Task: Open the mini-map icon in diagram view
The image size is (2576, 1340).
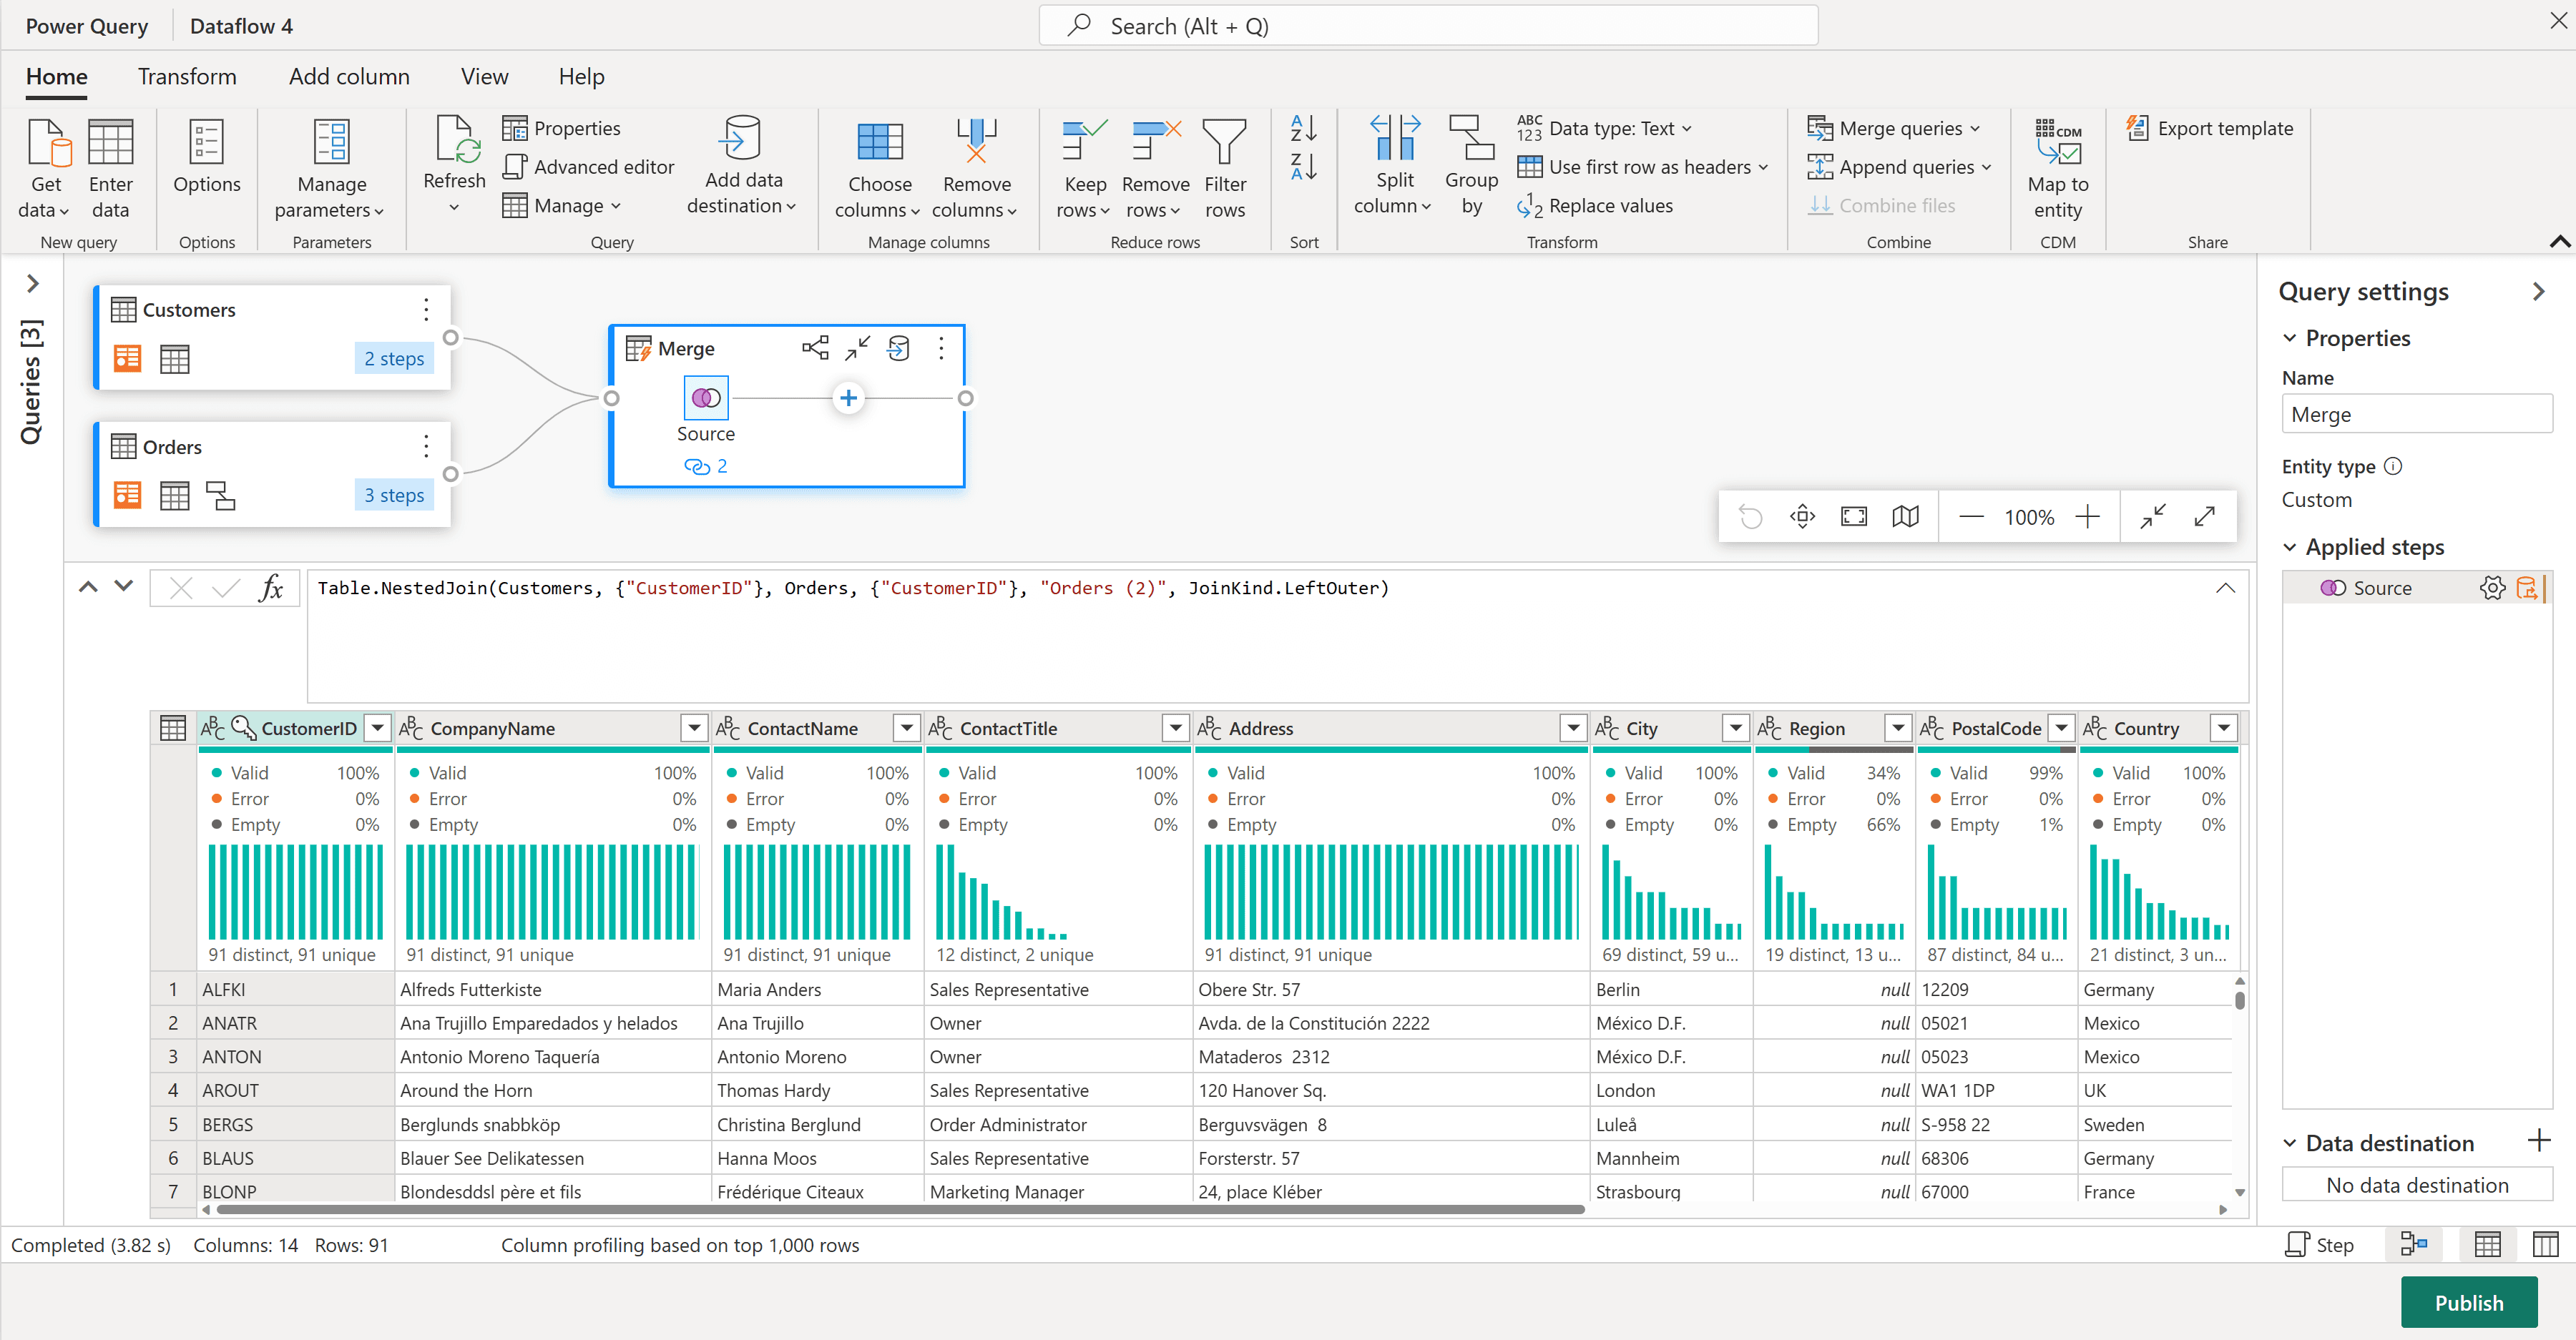Action: coord(1905,516)
